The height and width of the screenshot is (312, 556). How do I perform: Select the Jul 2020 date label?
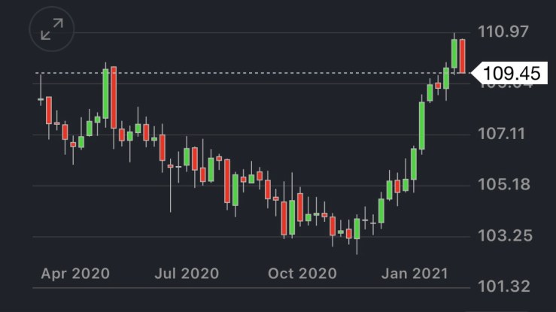click(187, 273)
